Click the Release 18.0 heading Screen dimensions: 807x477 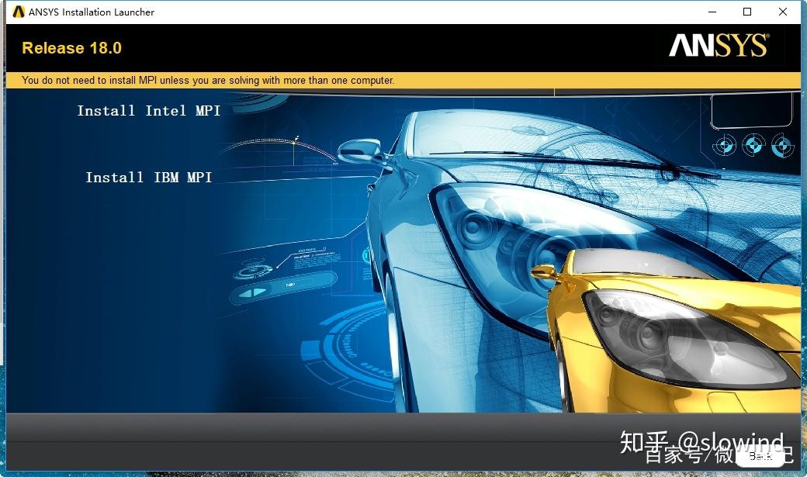click(x=71, y=47)
